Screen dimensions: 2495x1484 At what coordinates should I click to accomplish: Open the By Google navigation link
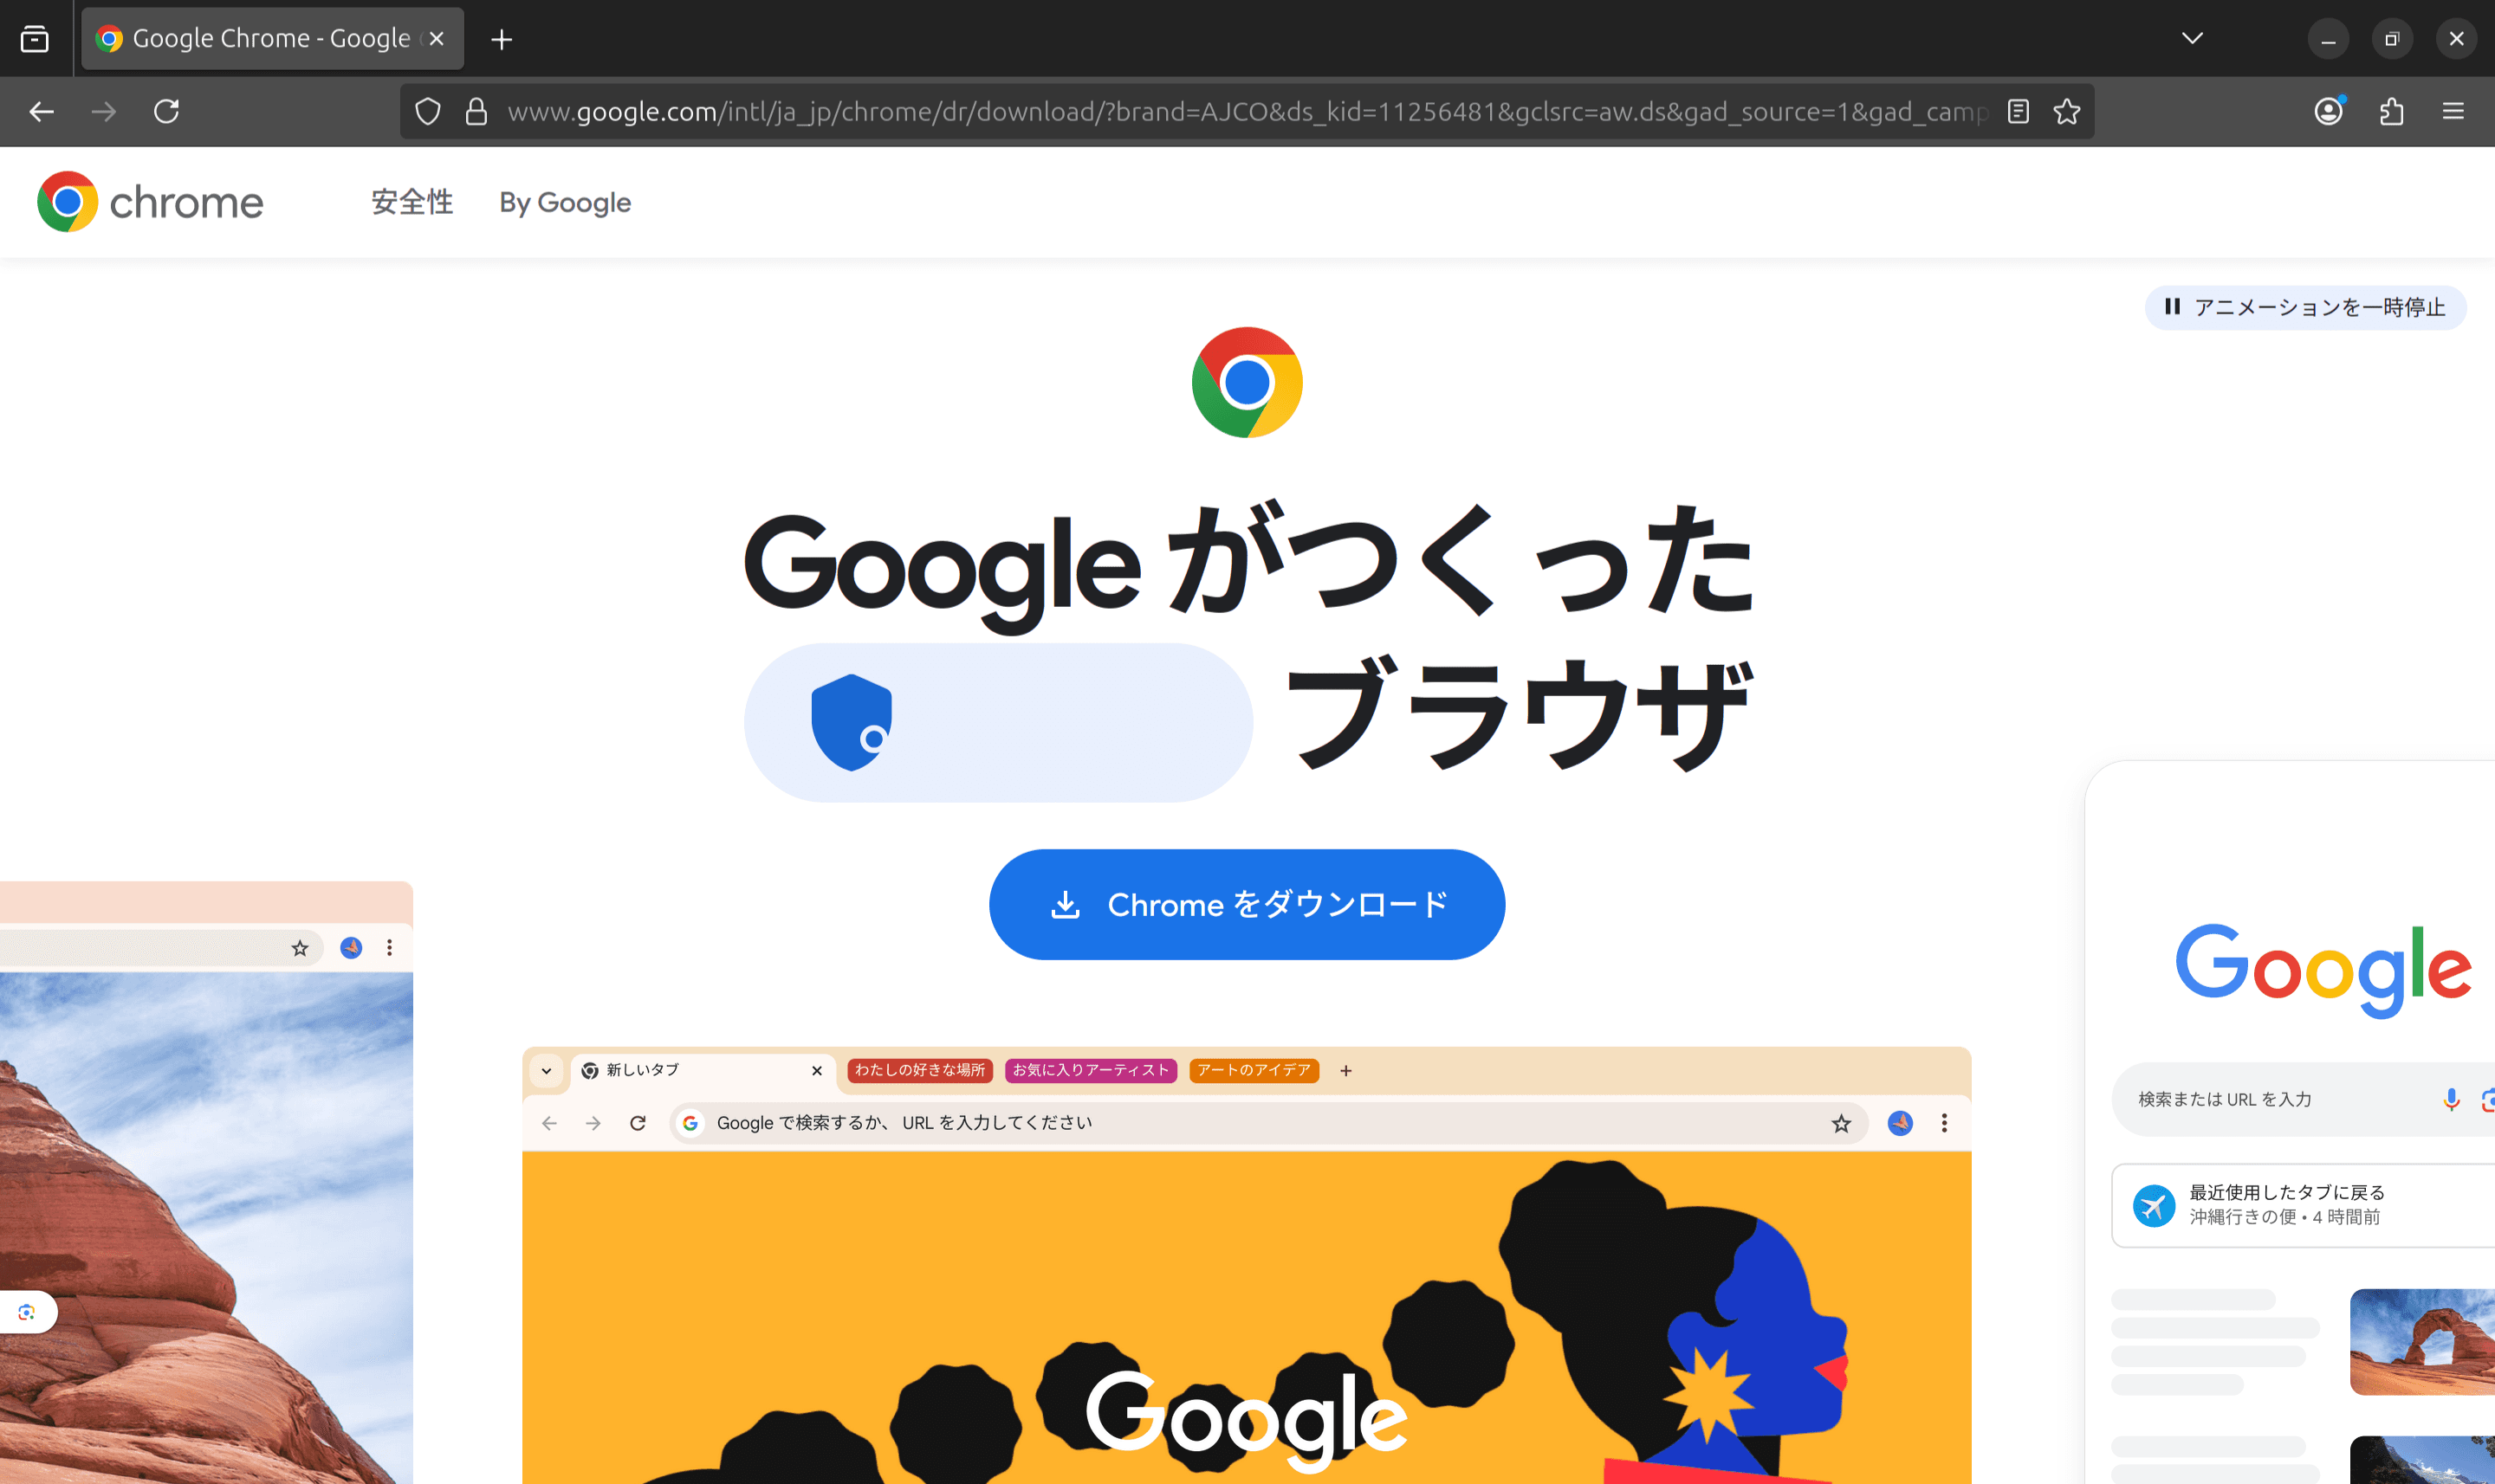(x=565, y=202)
